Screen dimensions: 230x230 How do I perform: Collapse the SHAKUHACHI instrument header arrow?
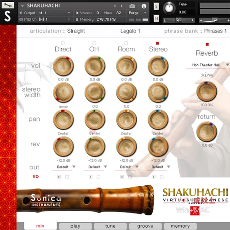(23, 6)
